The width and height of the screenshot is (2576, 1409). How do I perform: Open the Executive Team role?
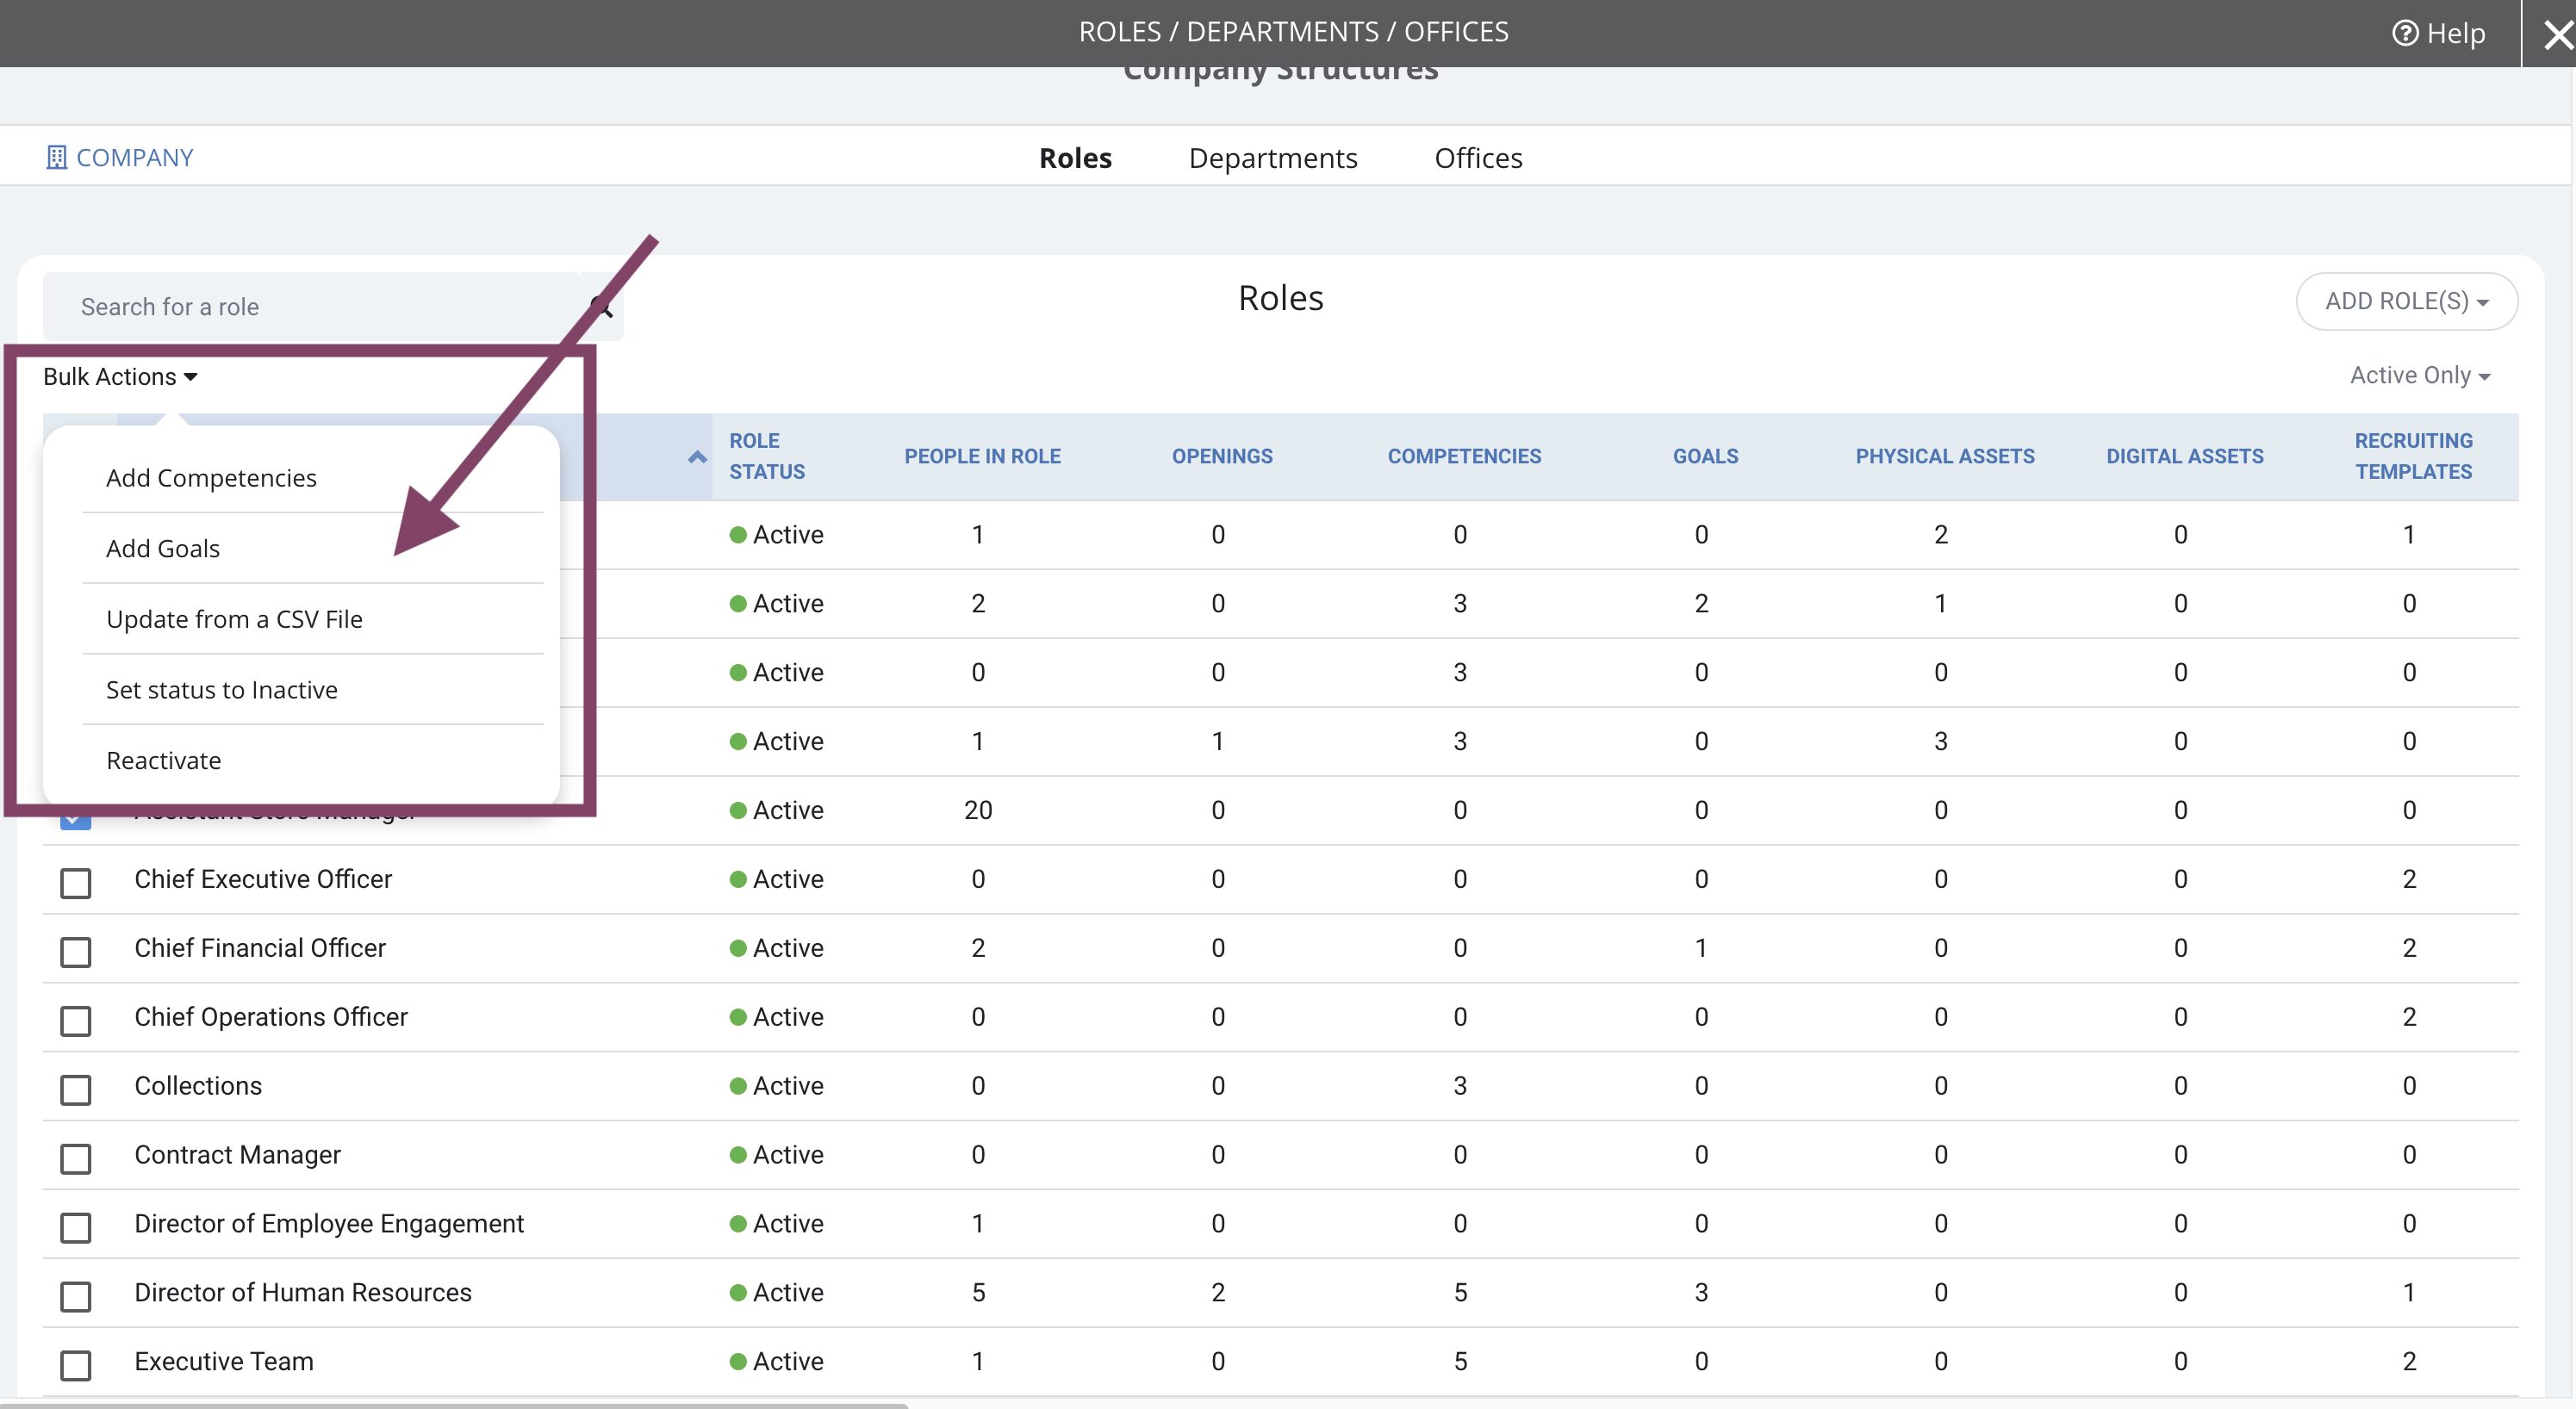click(224, 1362)
